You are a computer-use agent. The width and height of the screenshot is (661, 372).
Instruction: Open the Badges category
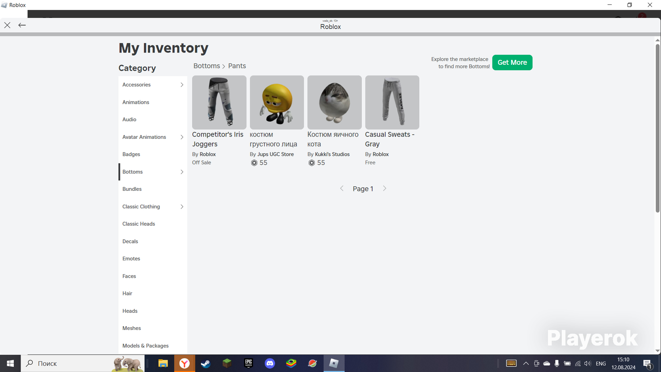pyautogui.click(x=153, y=154)
